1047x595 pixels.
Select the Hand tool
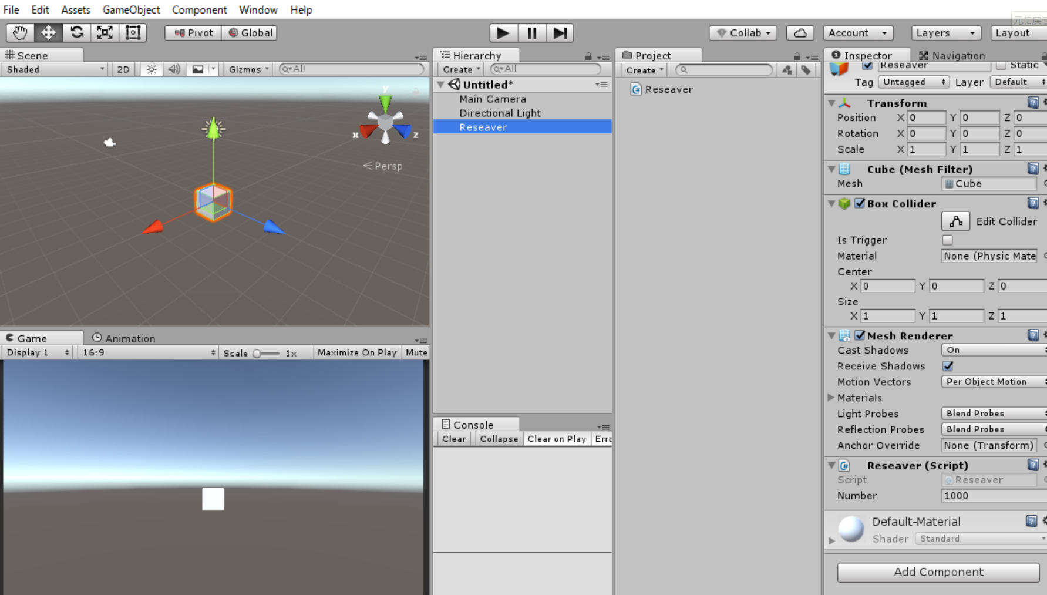(x=20, y=33)
